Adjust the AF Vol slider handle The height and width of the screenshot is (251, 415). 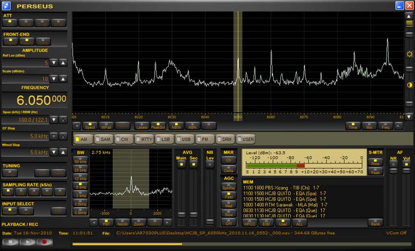pyautogui.click(x=406, y=171)
